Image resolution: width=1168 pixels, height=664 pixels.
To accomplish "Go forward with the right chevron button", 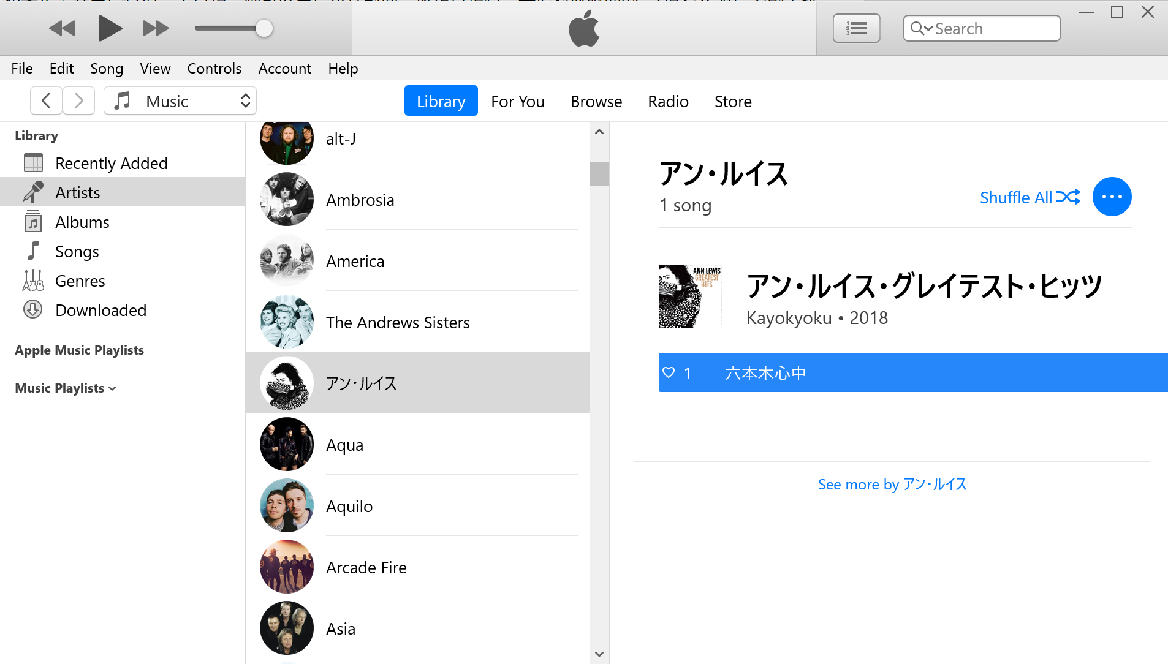I will click(x=78, y=100).
